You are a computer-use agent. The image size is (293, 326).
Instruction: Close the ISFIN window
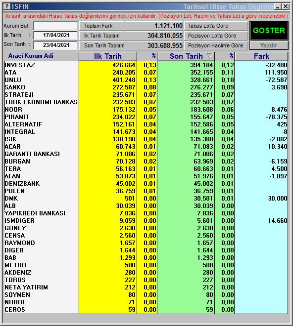pos(286,6)
